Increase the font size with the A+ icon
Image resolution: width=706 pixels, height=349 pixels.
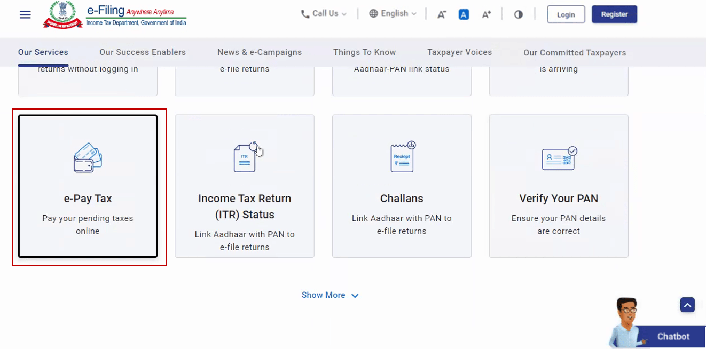[x=487, y=14]
